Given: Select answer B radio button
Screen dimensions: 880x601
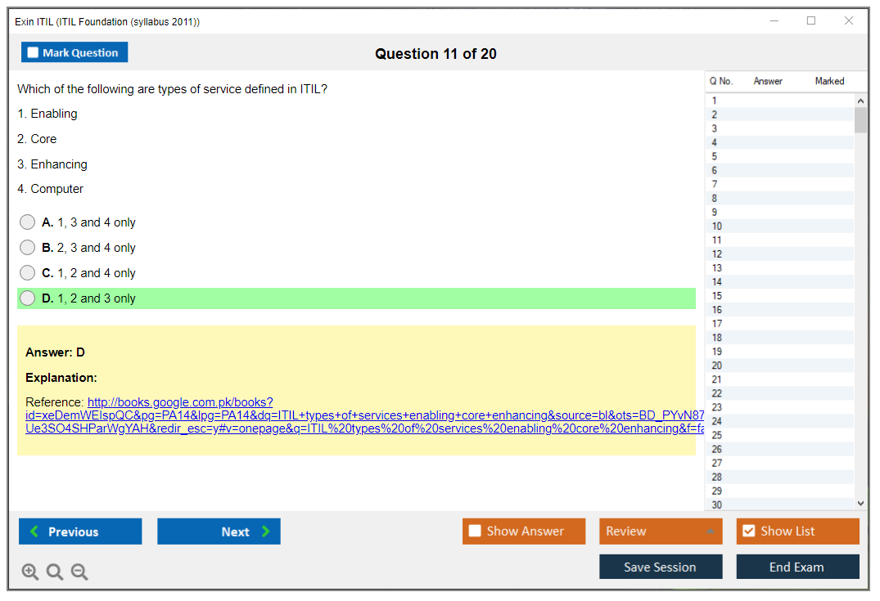Looking at the screenshot, I should [x=28, y=248].
